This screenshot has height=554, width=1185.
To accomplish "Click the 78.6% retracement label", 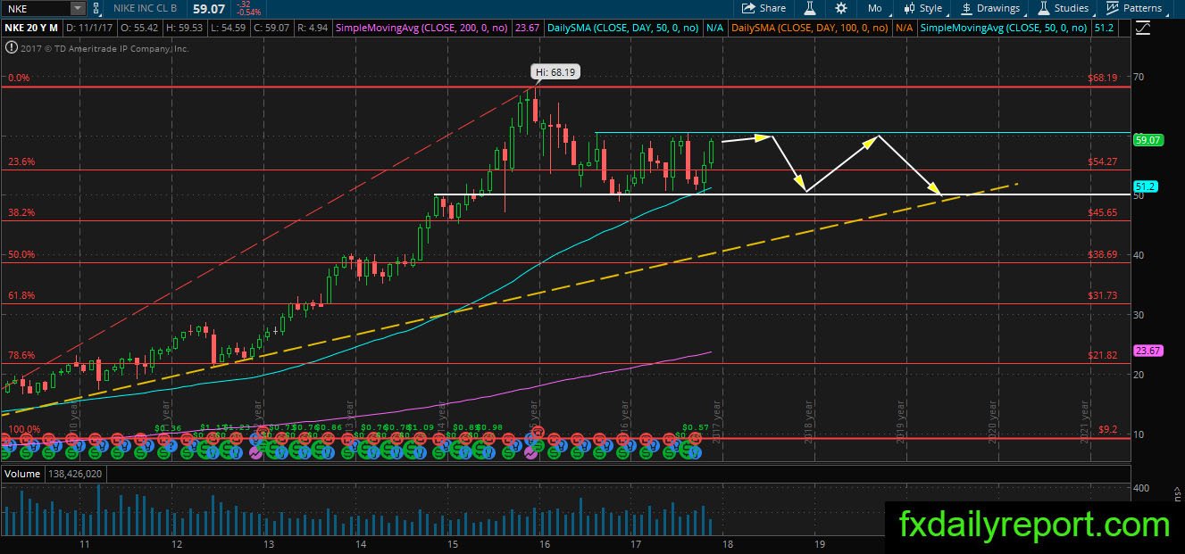I will (21, 355).
